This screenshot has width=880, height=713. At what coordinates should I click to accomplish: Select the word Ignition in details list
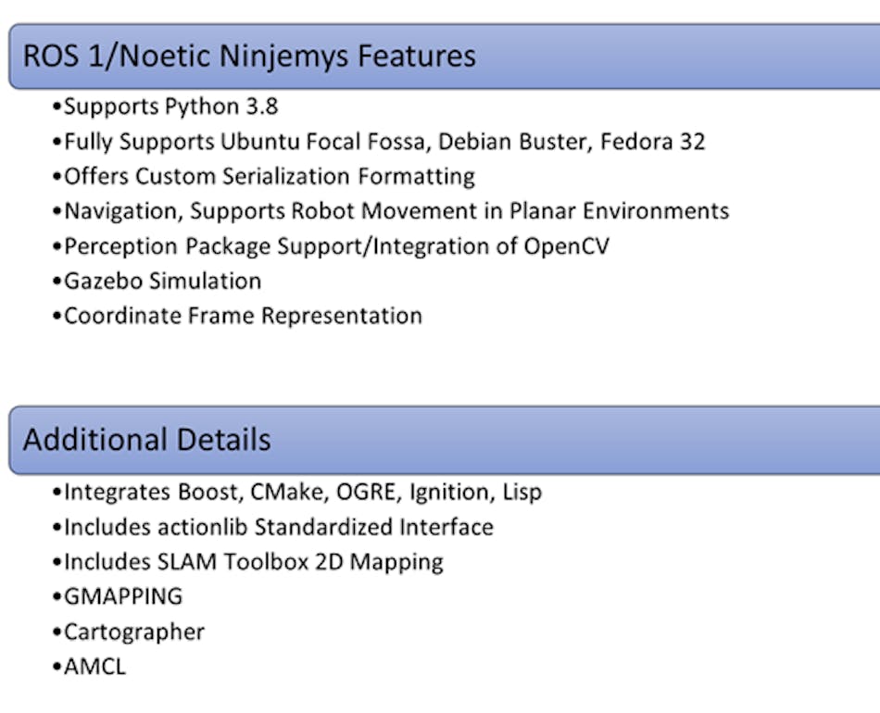[x=452, y=493]
